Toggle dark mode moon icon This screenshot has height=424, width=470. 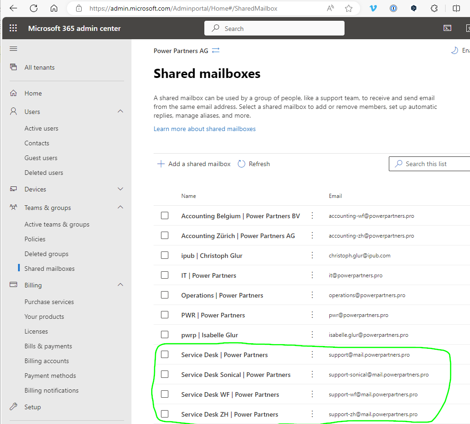pos(455,50)
